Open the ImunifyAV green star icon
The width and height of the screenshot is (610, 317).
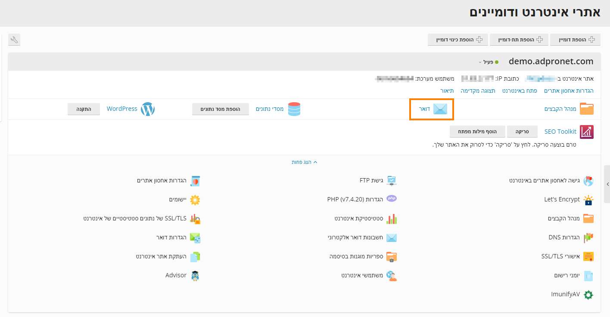[x=588, y=295]
